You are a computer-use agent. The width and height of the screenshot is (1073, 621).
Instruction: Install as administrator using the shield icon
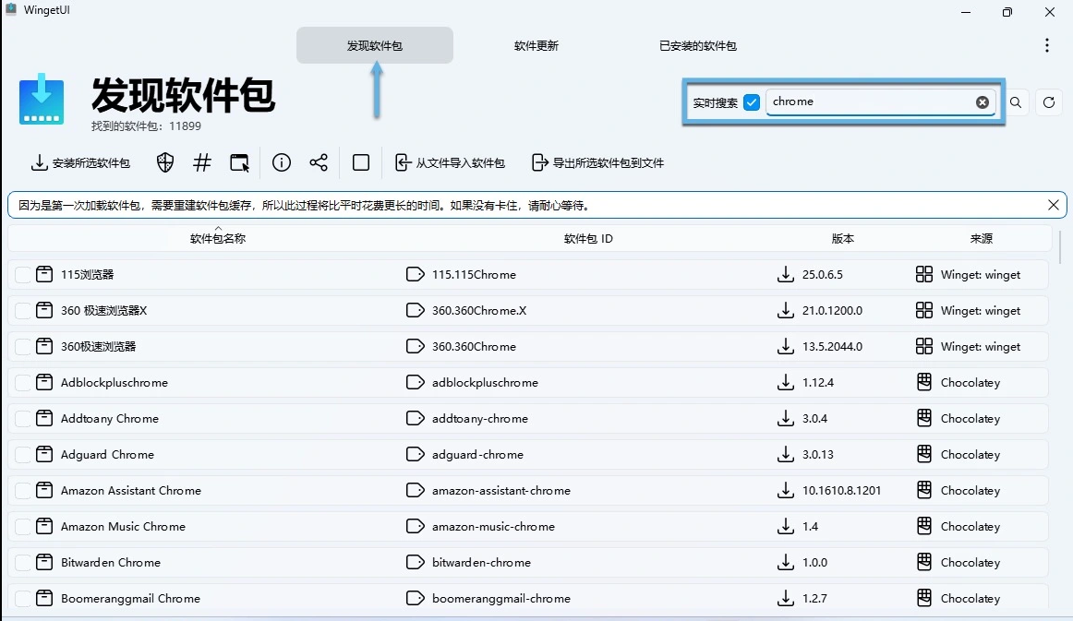165,162
